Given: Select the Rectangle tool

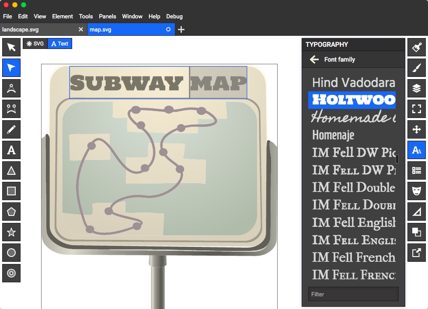Looking at the screenshot, I should coord(11,191).
